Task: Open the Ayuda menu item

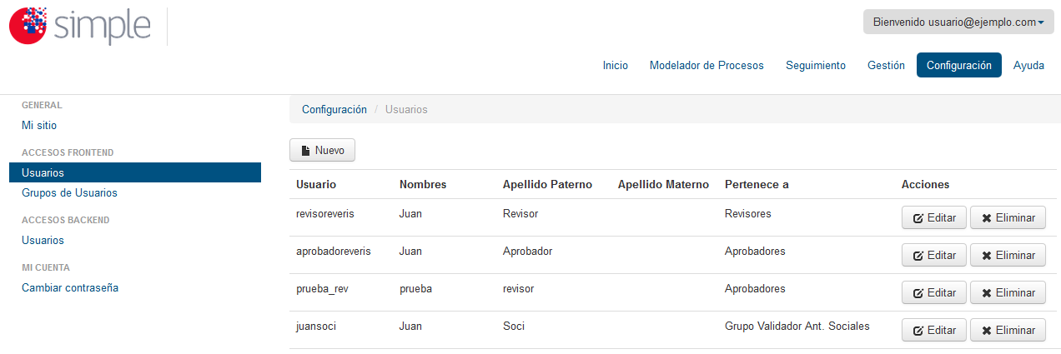Action: pyautogui.click(x=1028, y=65)
